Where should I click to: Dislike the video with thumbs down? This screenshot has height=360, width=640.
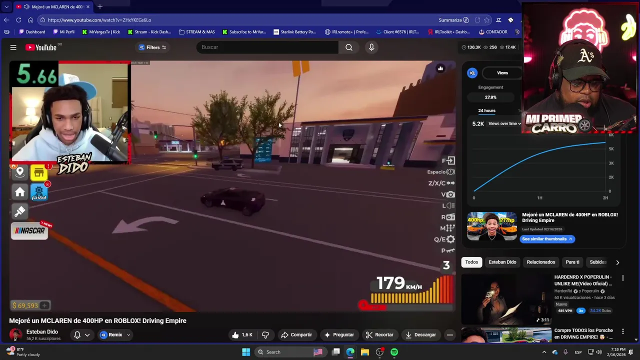(265, 335)
